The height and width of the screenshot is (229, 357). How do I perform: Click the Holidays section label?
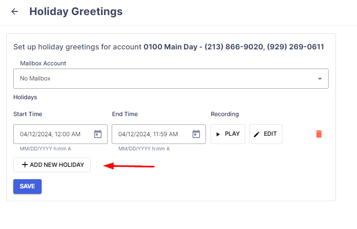pyautogui.click(x=25, y=97)
